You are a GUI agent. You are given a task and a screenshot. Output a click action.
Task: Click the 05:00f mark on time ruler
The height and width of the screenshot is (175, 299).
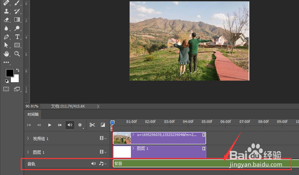[x=207, y=122]
